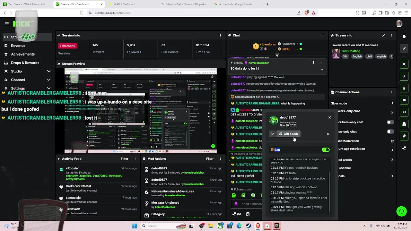This screenshot has height=231, width=411.
Task: Click 18+ stream tag
Action: click(x=345, y=56)
